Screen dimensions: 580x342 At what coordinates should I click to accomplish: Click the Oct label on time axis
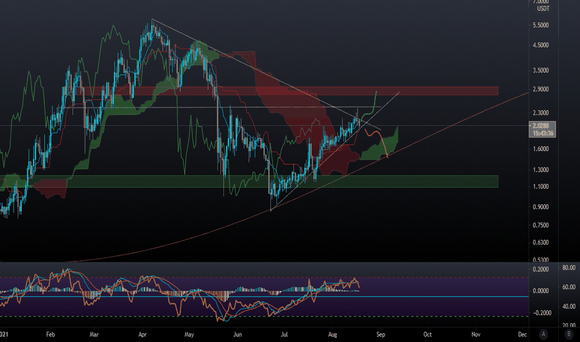(x=428, y=335)
